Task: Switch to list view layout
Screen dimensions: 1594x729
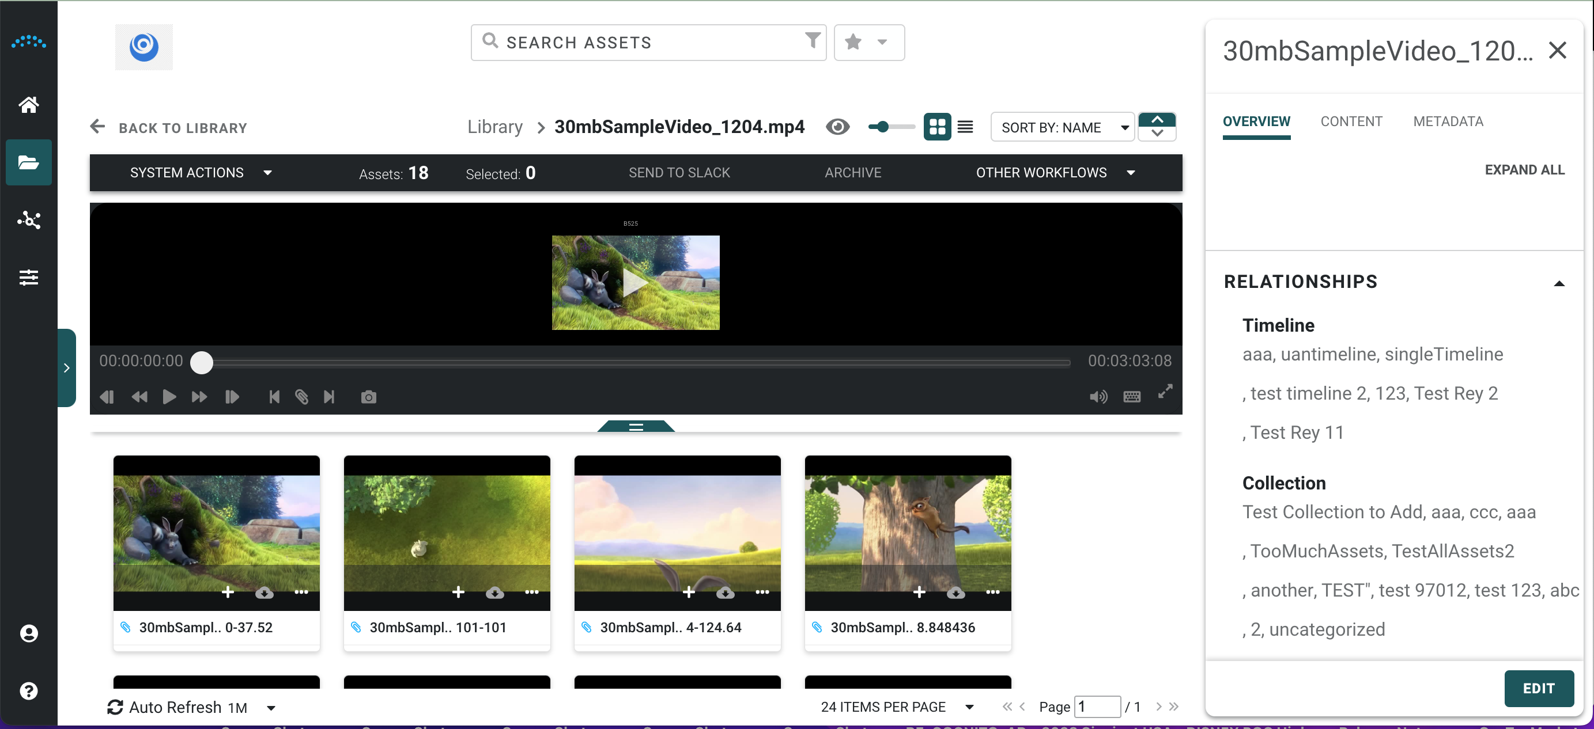Action: (x=965, y=127)
